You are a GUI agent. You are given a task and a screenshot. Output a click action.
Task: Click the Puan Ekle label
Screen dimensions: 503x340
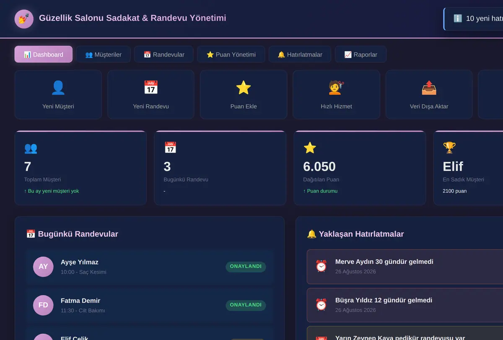tap(244, 106)
